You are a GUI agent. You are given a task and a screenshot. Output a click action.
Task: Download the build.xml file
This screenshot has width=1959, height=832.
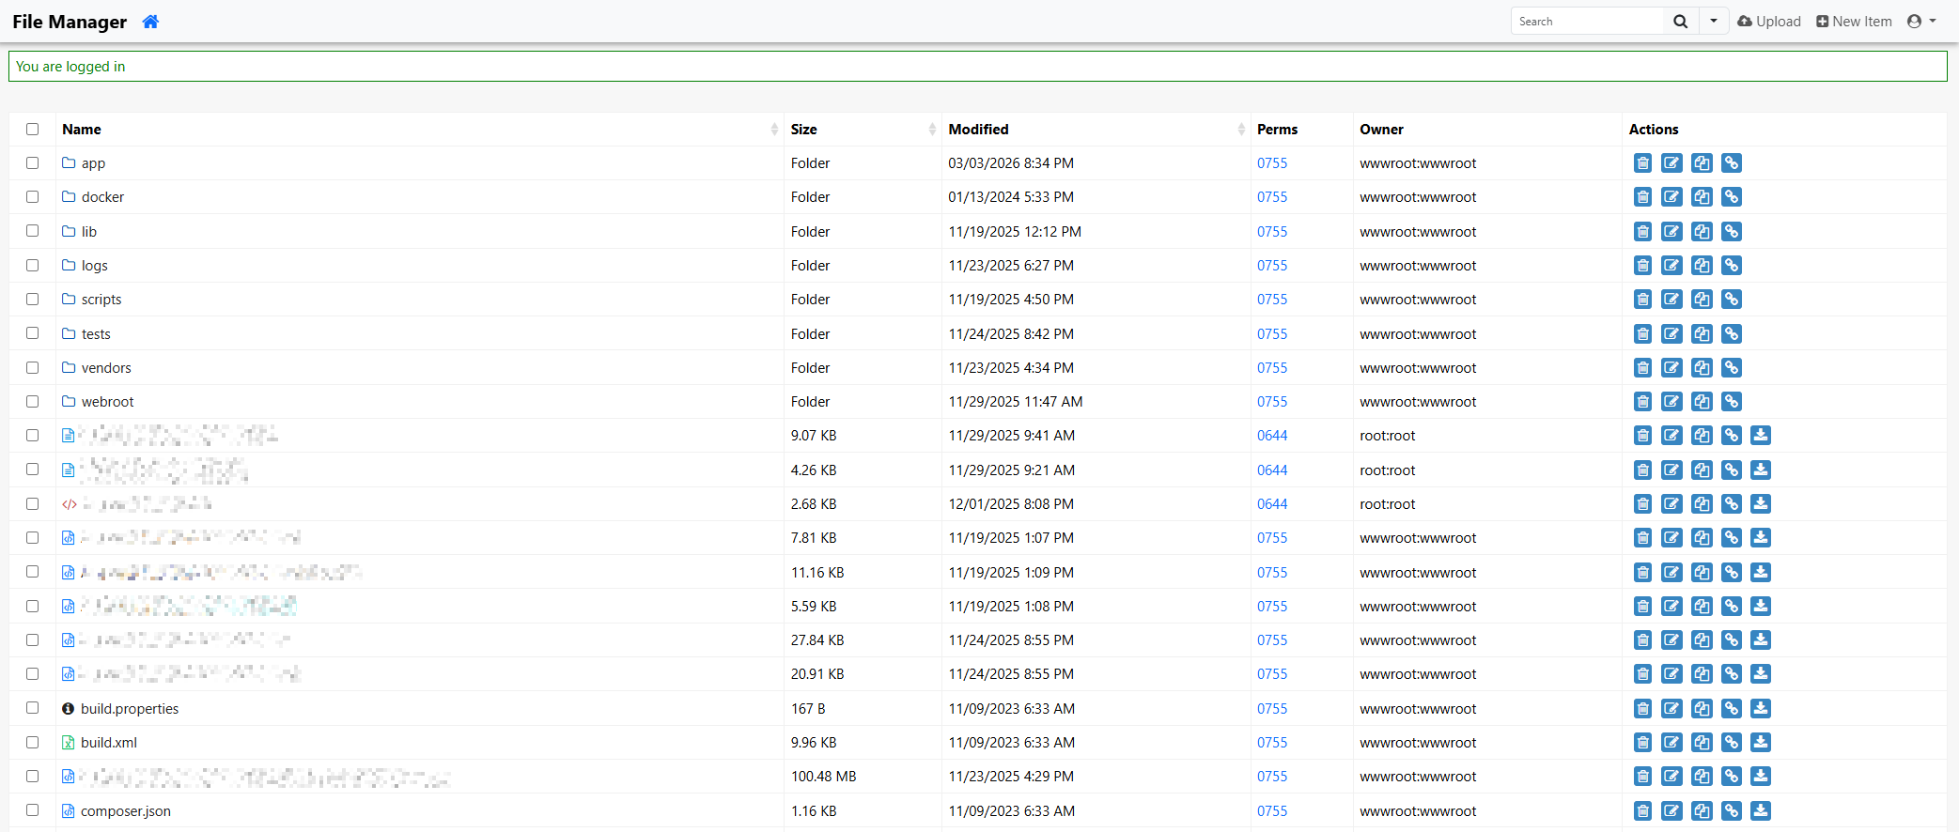point(1761,743)
